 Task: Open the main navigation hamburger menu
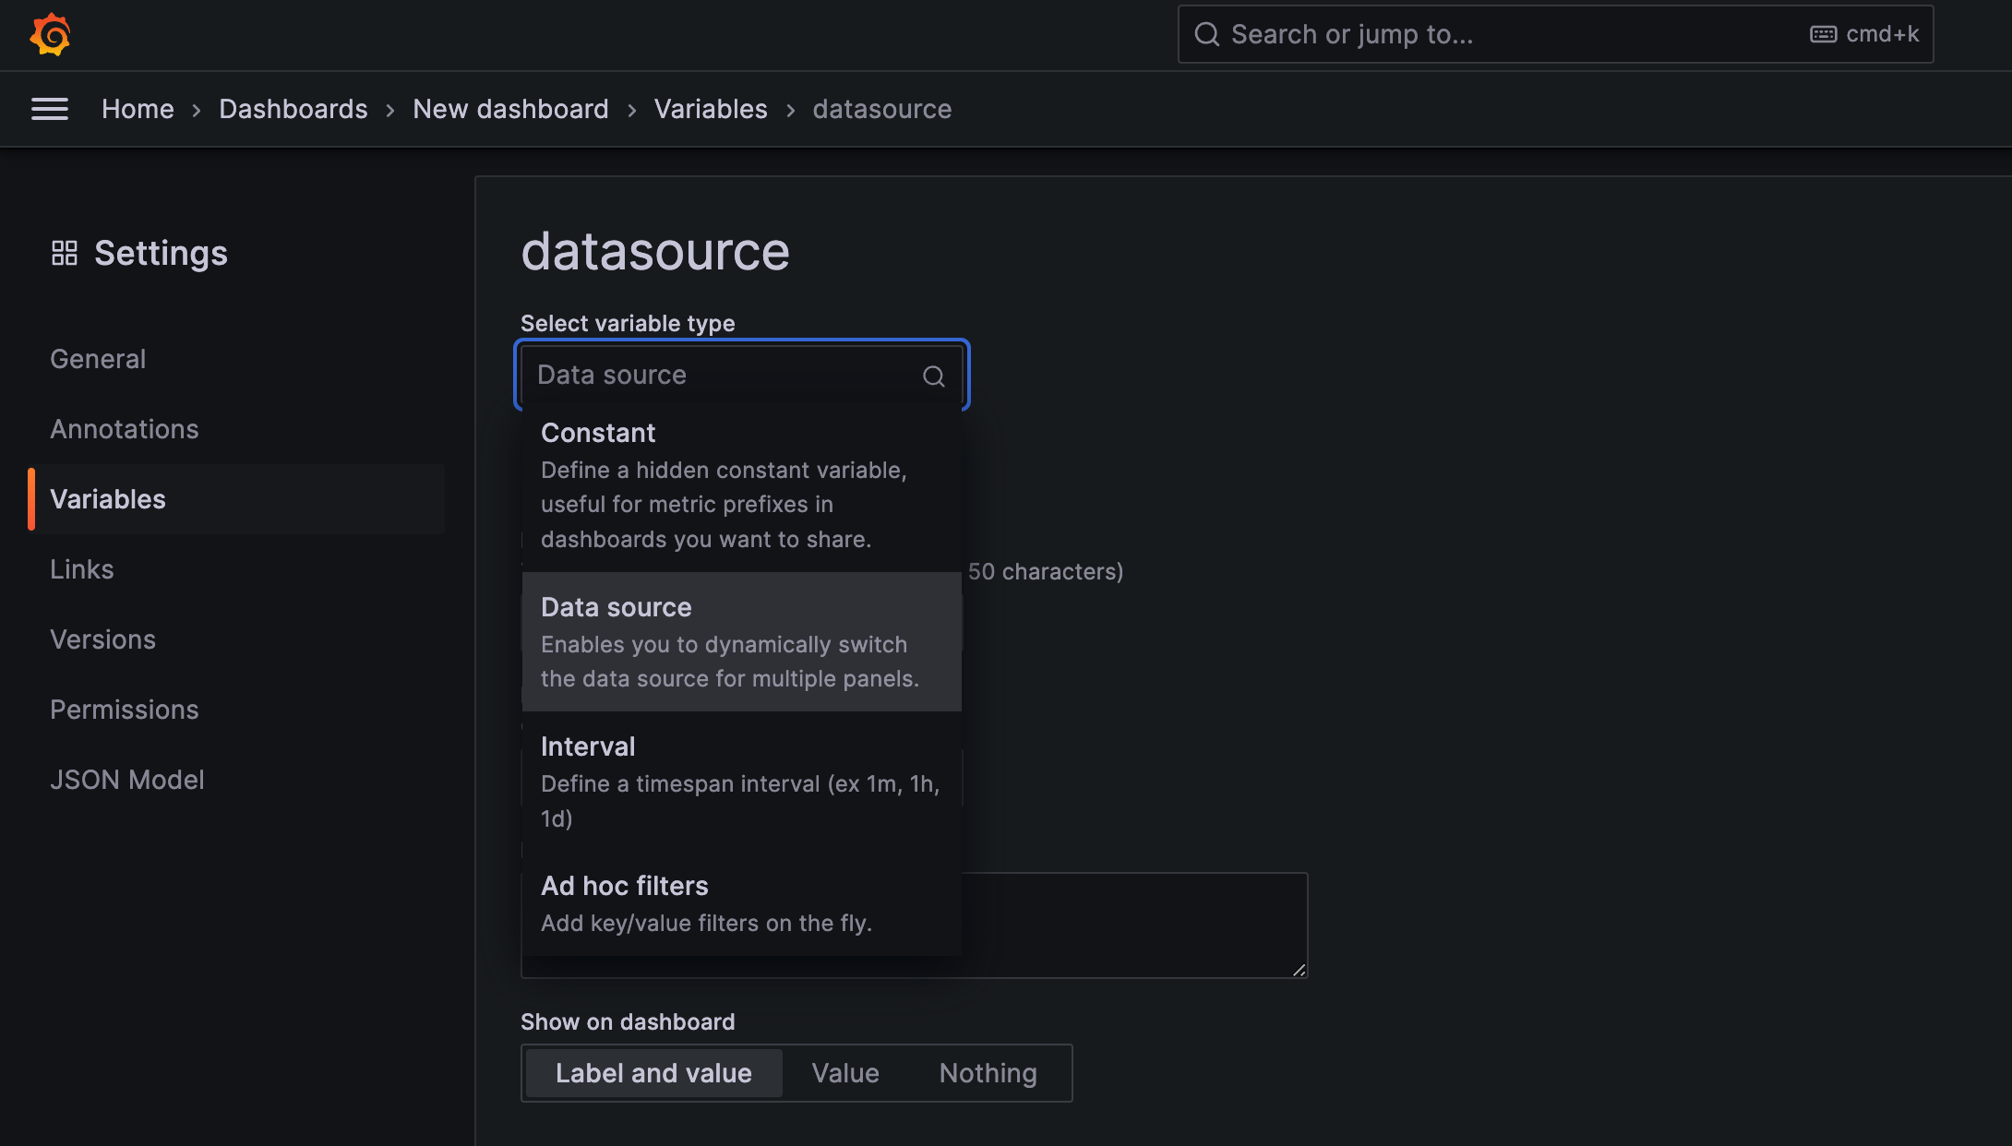(49, 109)
